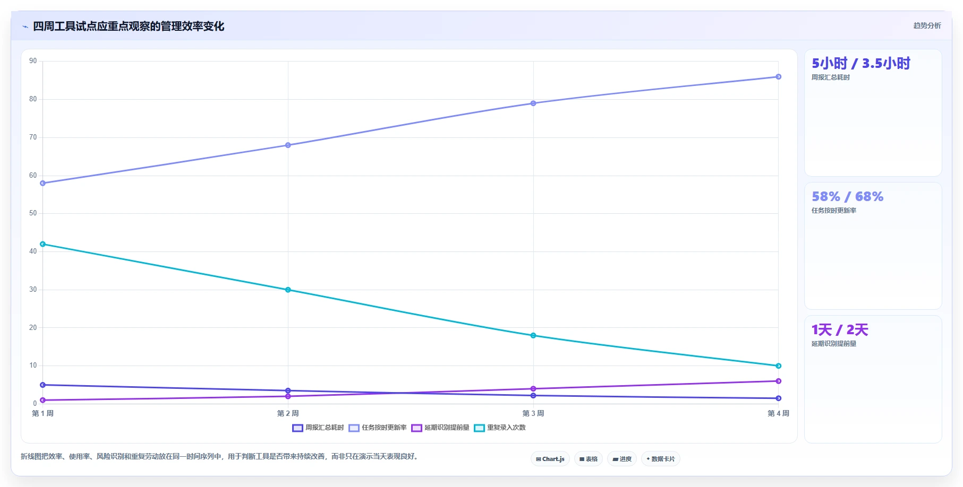Toggle the 周报汇总耗时 legend item
This screenshot has height=487, width=963.
point(318,428)
